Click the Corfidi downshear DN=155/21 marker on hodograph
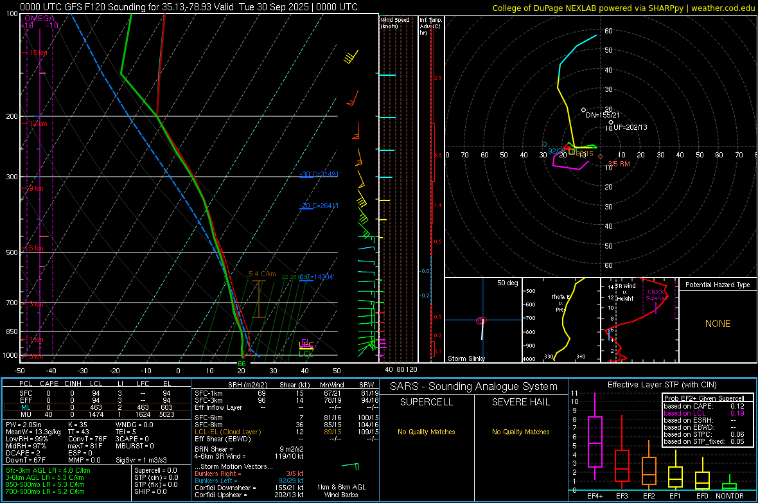This screenshot has width=758, height=503. tap(583, 110)
